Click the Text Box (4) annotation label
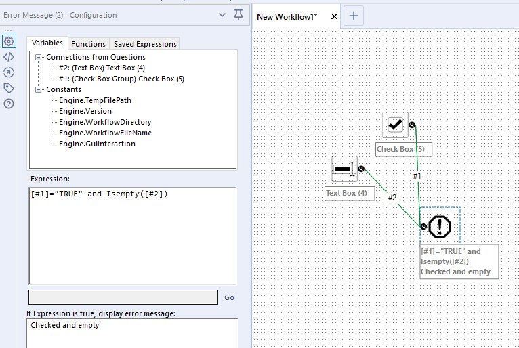The width and height of the screenshot is (519, 348). tap(350, 193)
